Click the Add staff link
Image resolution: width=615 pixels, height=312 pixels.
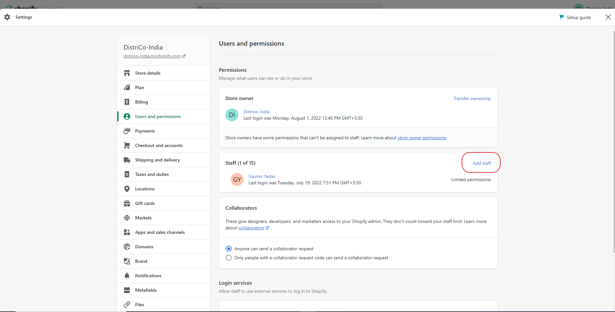point(482,163)
